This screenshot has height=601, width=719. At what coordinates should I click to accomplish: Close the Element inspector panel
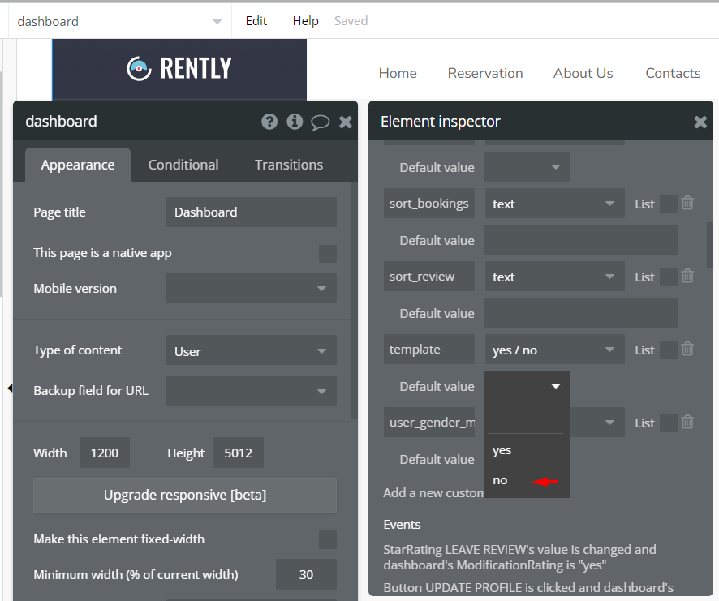700,122
